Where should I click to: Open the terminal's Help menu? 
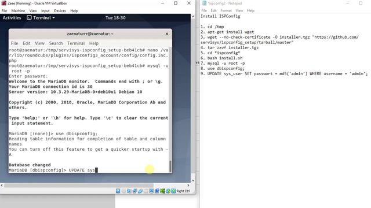click(x=94, y=43)
